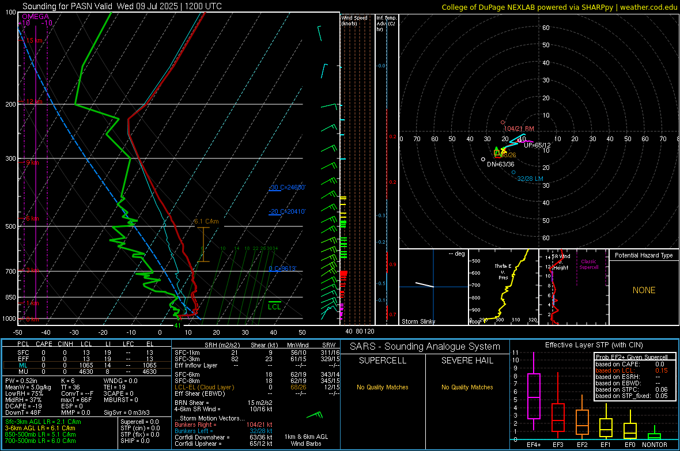Click the 'DCAPE = -19' value
The height and width of the screenshot is (451, 680).
coord(24,406)
